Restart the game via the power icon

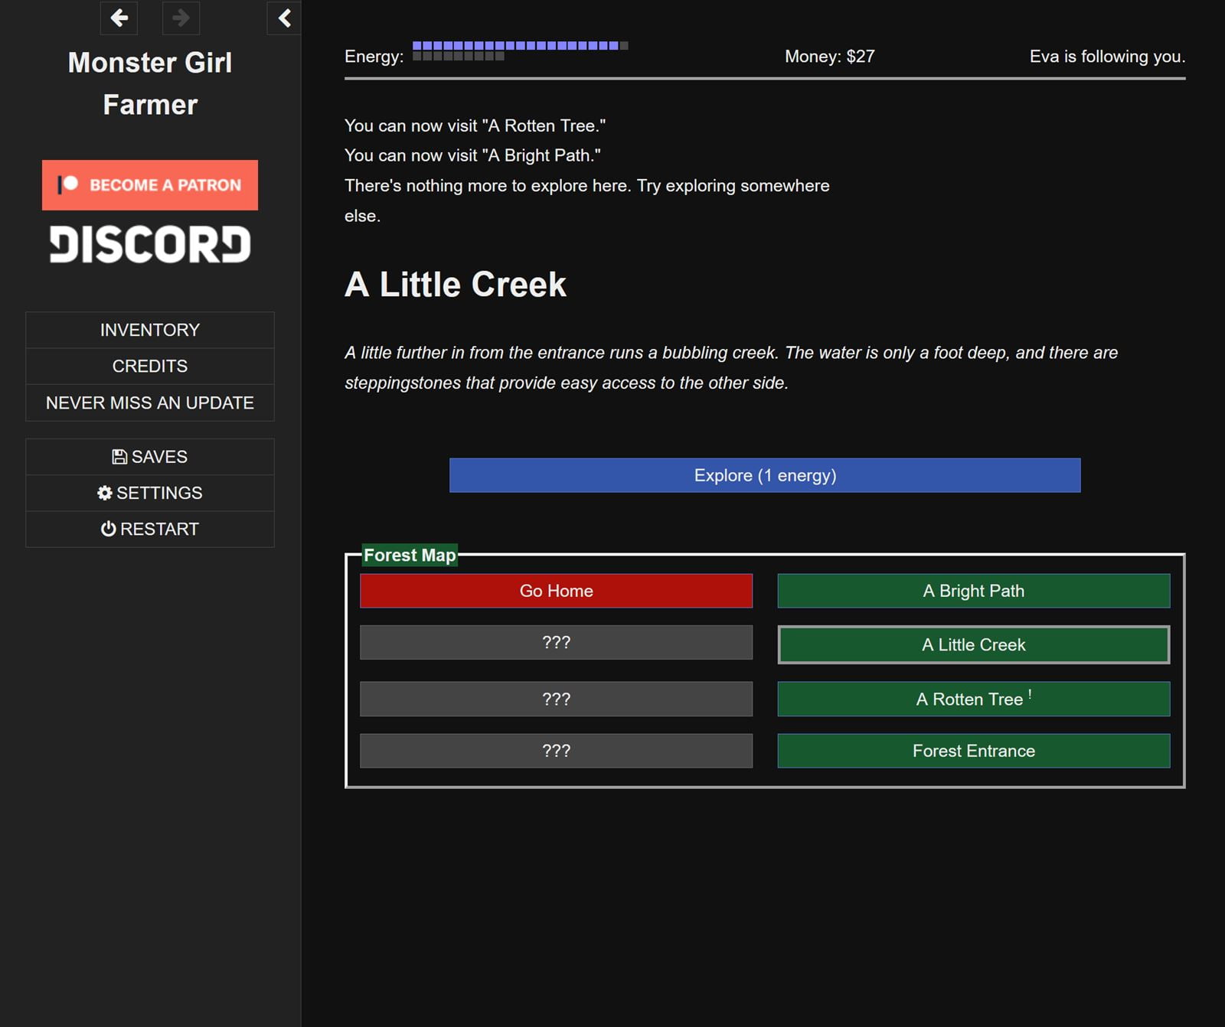click(x=108, y=528)
